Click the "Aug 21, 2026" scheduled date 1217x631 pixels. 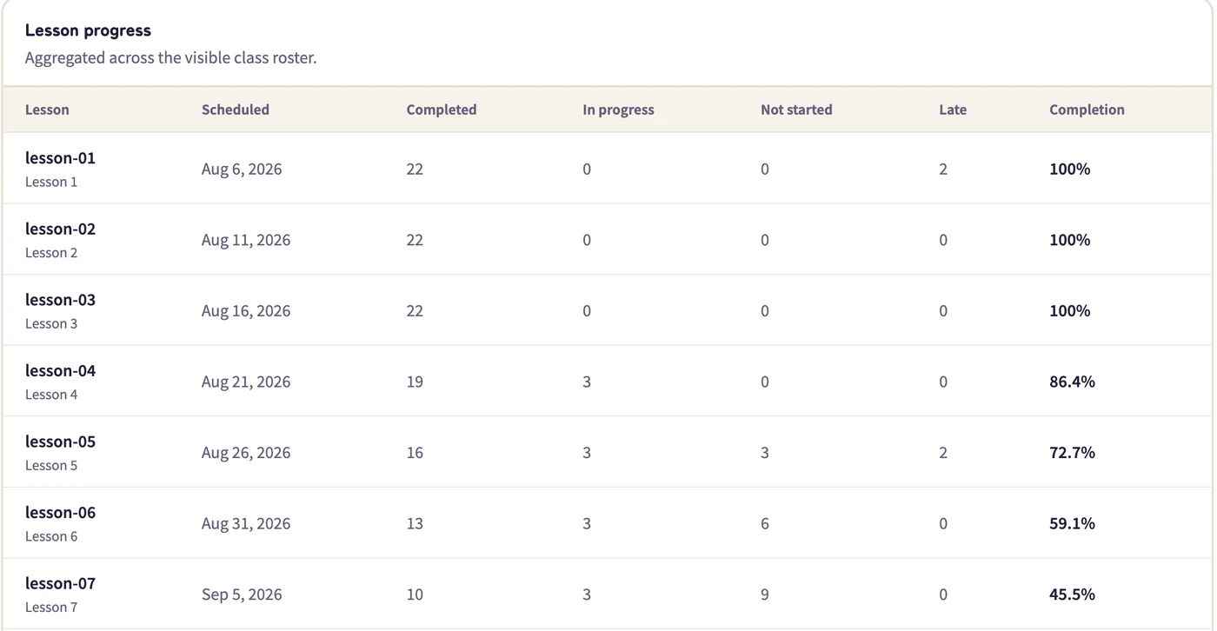(x=246, y=382)
